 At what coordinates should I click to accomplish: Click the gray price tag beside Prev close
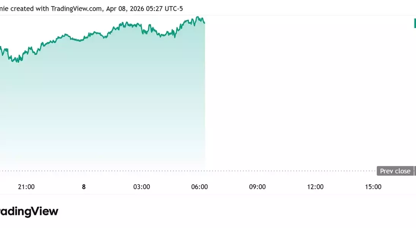415,171
